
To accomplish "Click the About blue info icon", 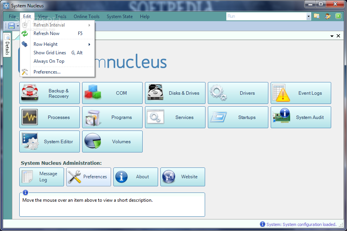I will pos(121,177).
